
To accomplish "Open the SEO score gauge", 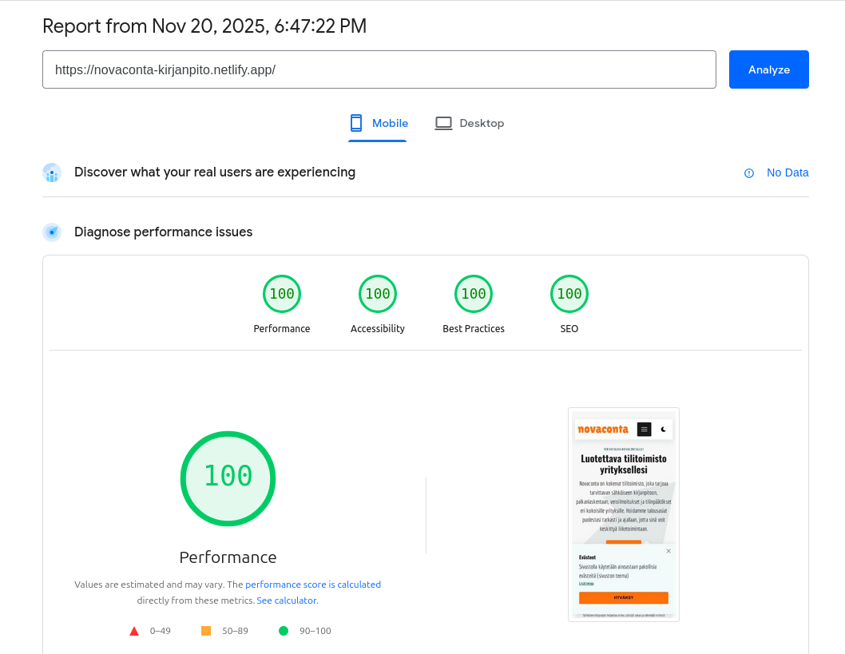I will (569, 294).
